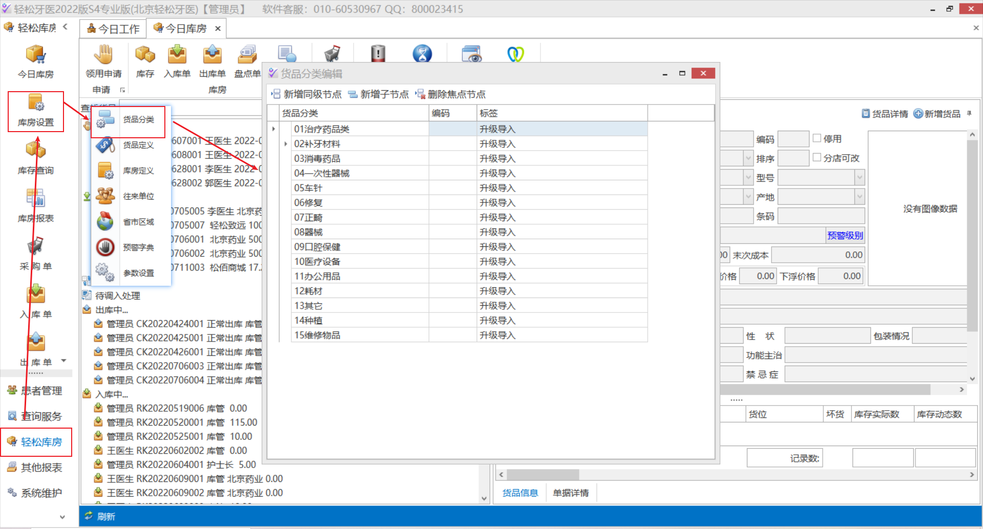Expand the 02补牙材料 node
Image resolution: width=983 pixels, height=529 pixels.
(x=285, y=144)
